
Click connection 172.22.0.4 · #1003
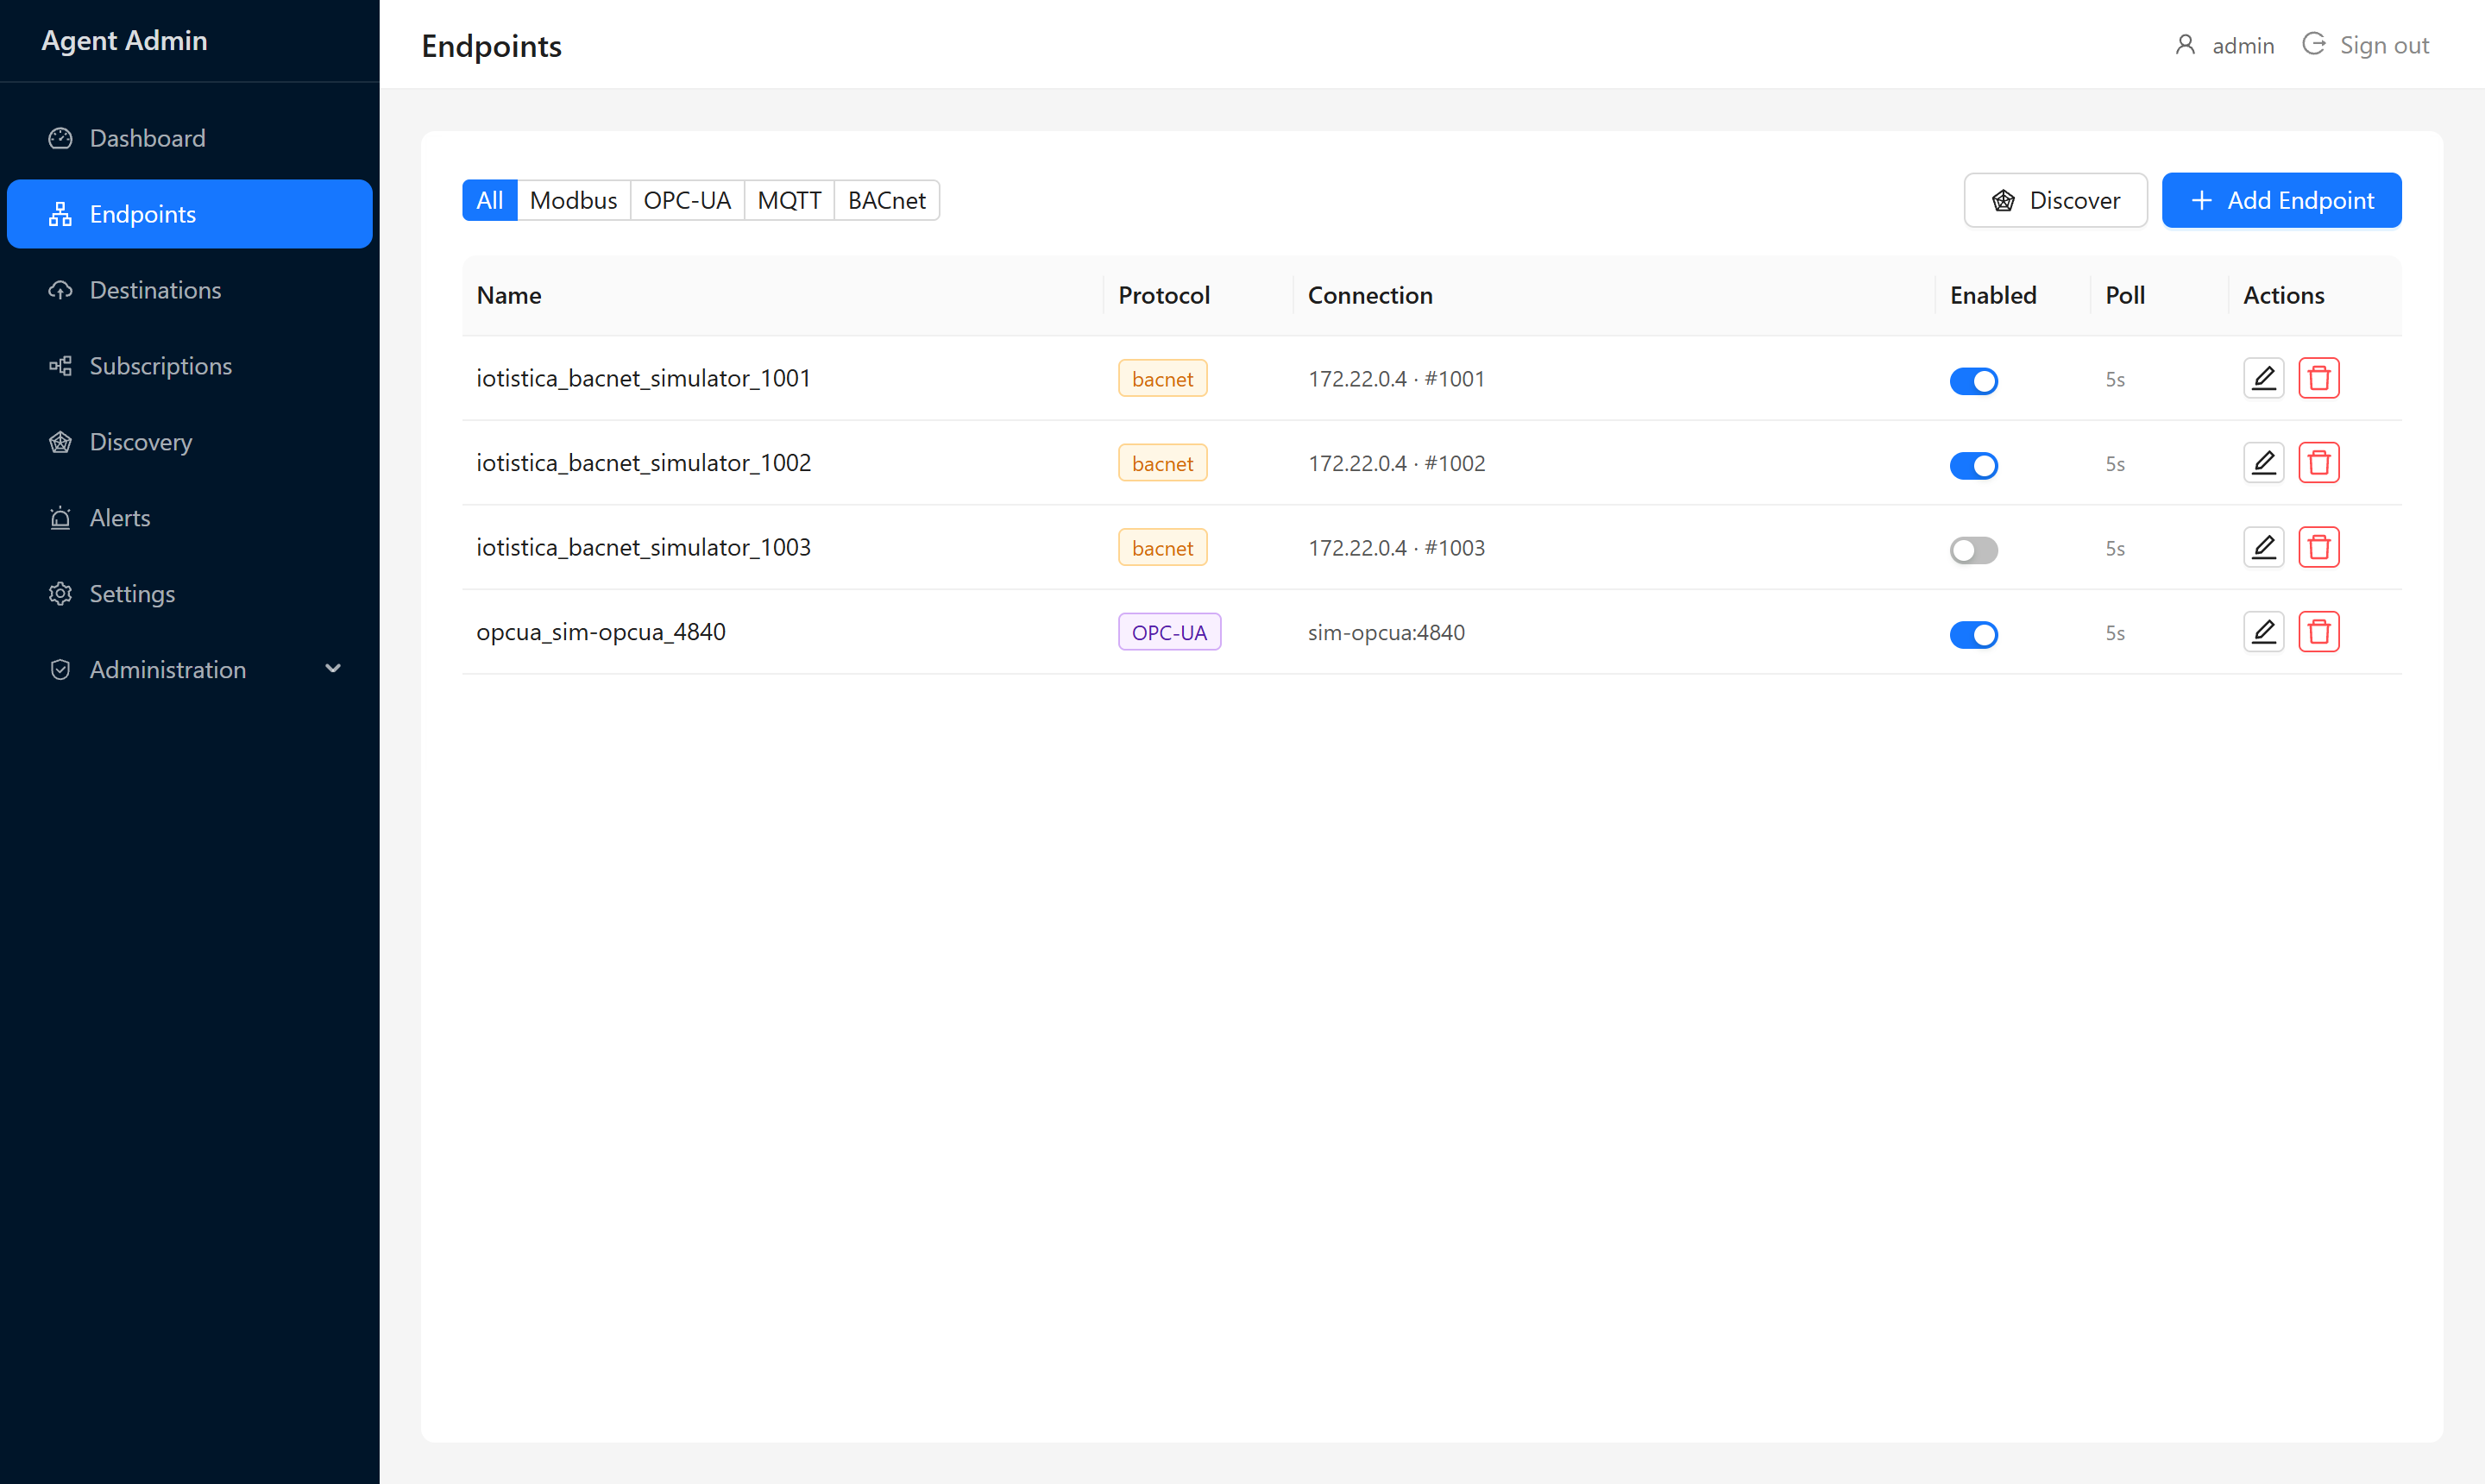click(x=1396, y=548)
